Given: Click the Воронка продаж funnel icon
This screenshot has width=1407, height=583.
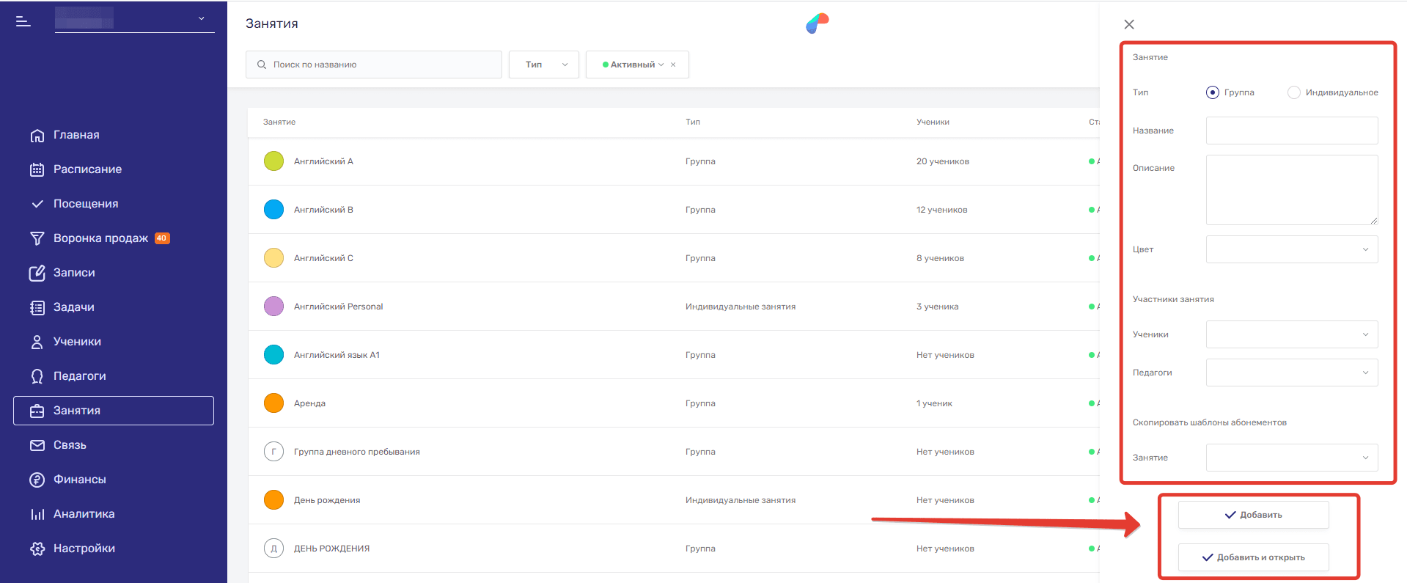Looking at the screenshot, I should click(37, 238).
